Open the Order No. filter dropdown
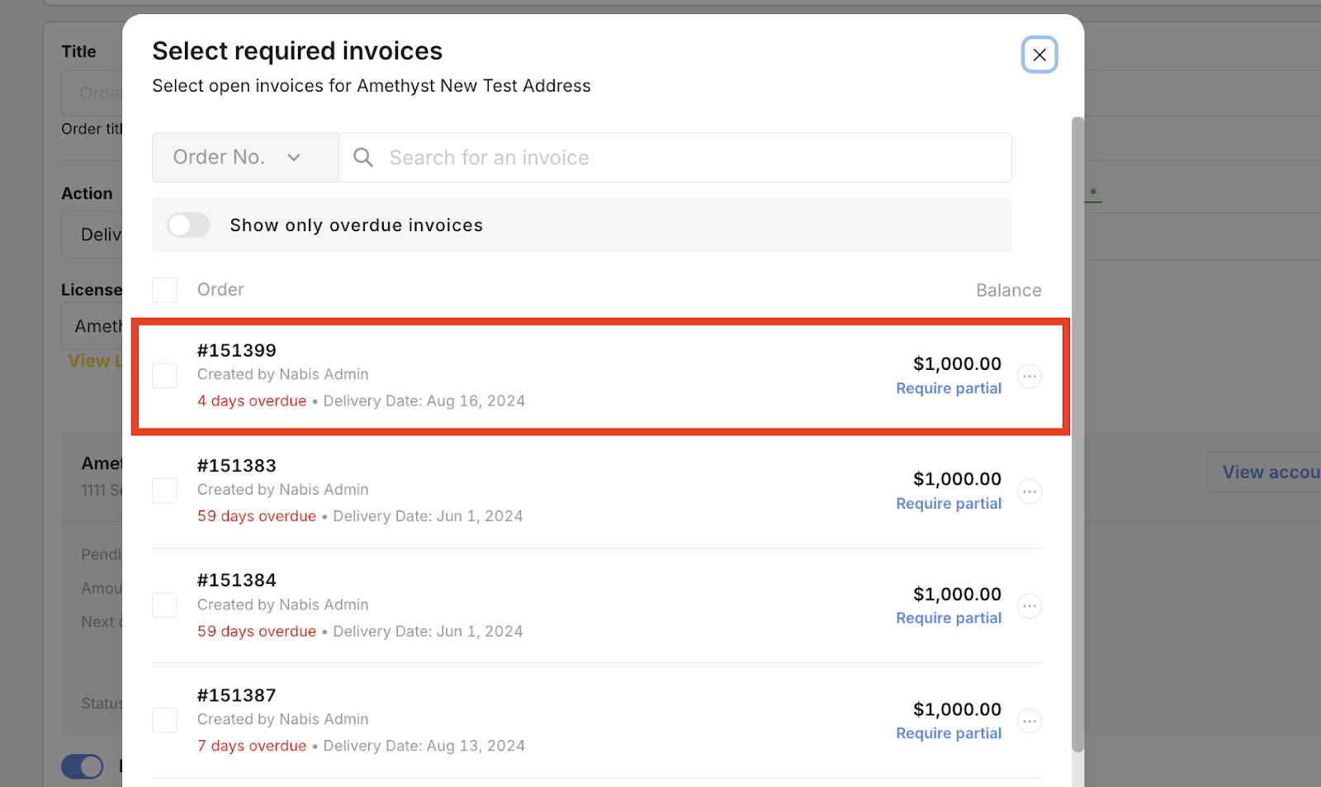This screenshot has height=787, width=1321. (x=244, y=157)
